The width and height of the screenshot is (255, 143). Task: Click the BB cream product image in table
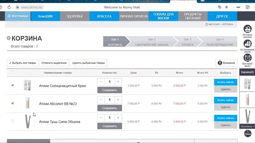pyautogui.click(x=27, y=103)
